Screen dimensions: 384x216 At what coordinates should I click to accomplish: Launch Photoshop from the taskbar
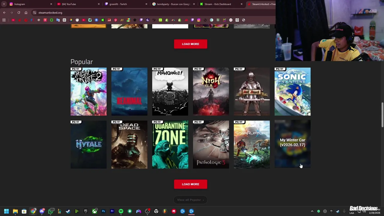click(103, 211)
